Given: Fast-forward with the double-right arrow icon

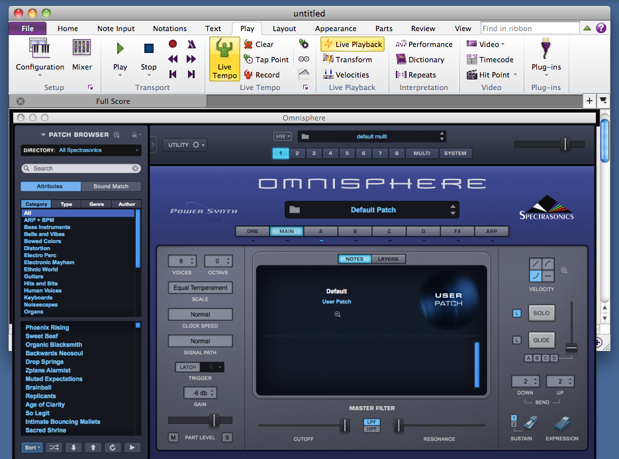Looking at the screenshot, I should 191,59.
